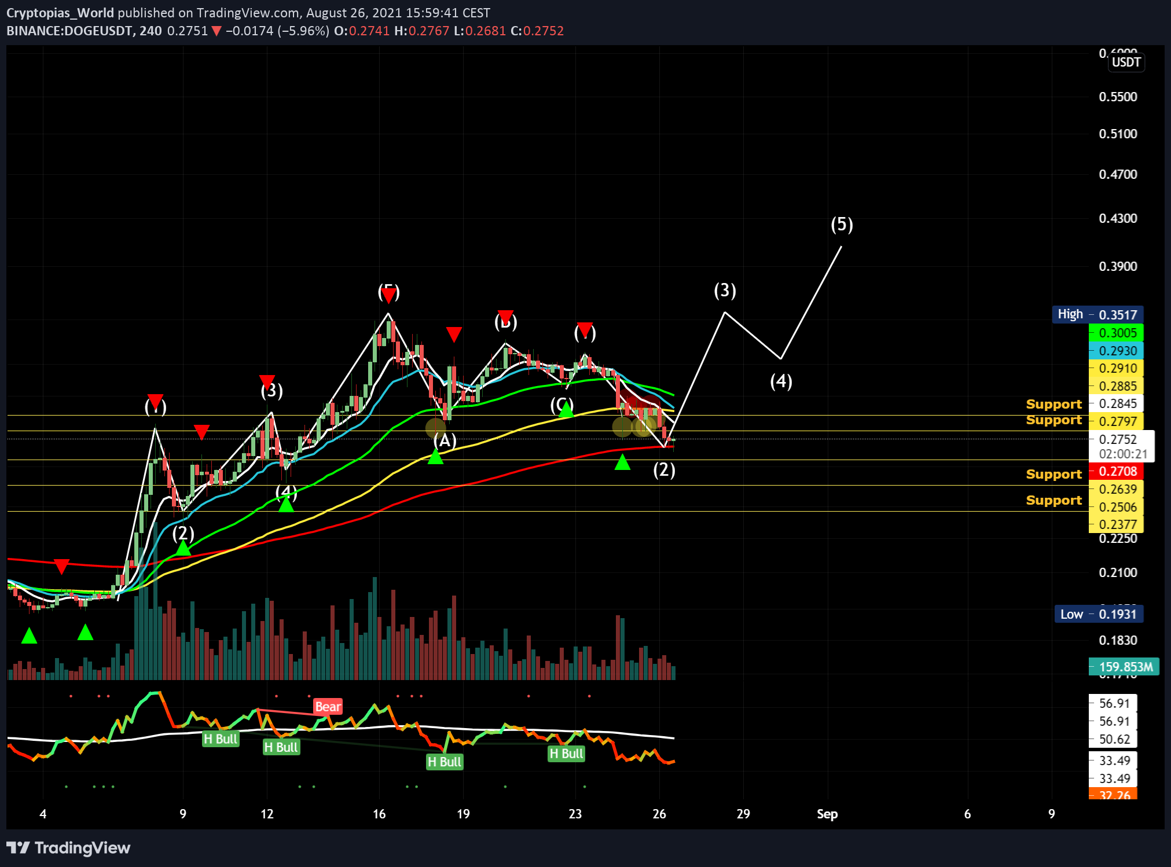Click the wave (A) correction label
1171x867 pixels.
pyautogui.click(x=445, y=441)
